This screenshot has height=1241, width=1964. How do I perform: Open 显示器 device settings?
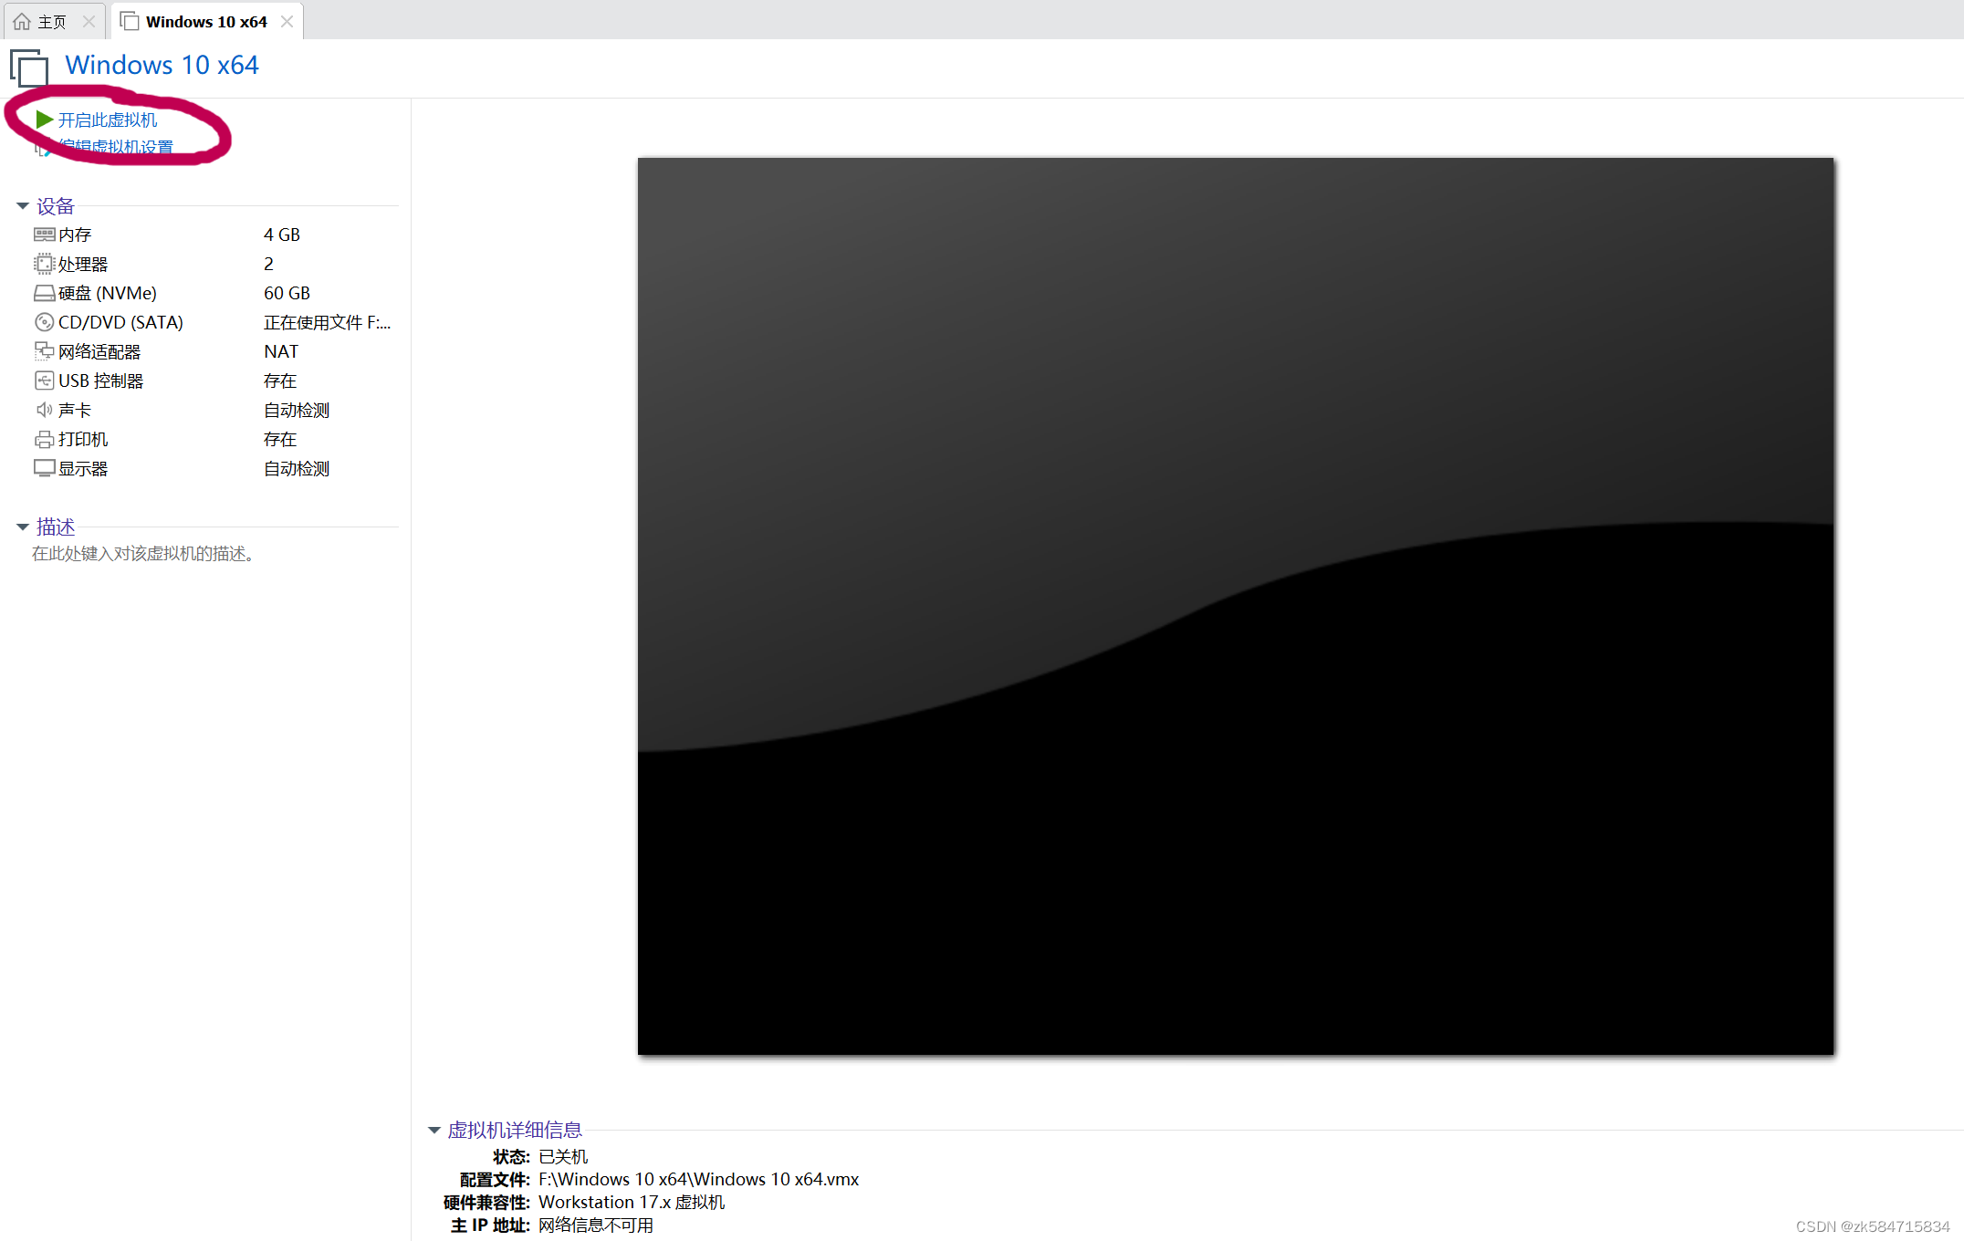(x=83, y=468)
